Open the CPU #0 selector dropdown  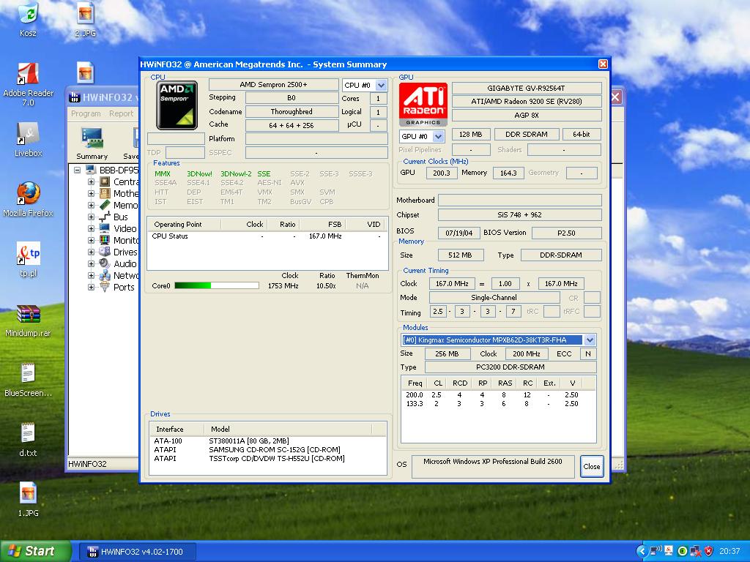coord(381,85)
